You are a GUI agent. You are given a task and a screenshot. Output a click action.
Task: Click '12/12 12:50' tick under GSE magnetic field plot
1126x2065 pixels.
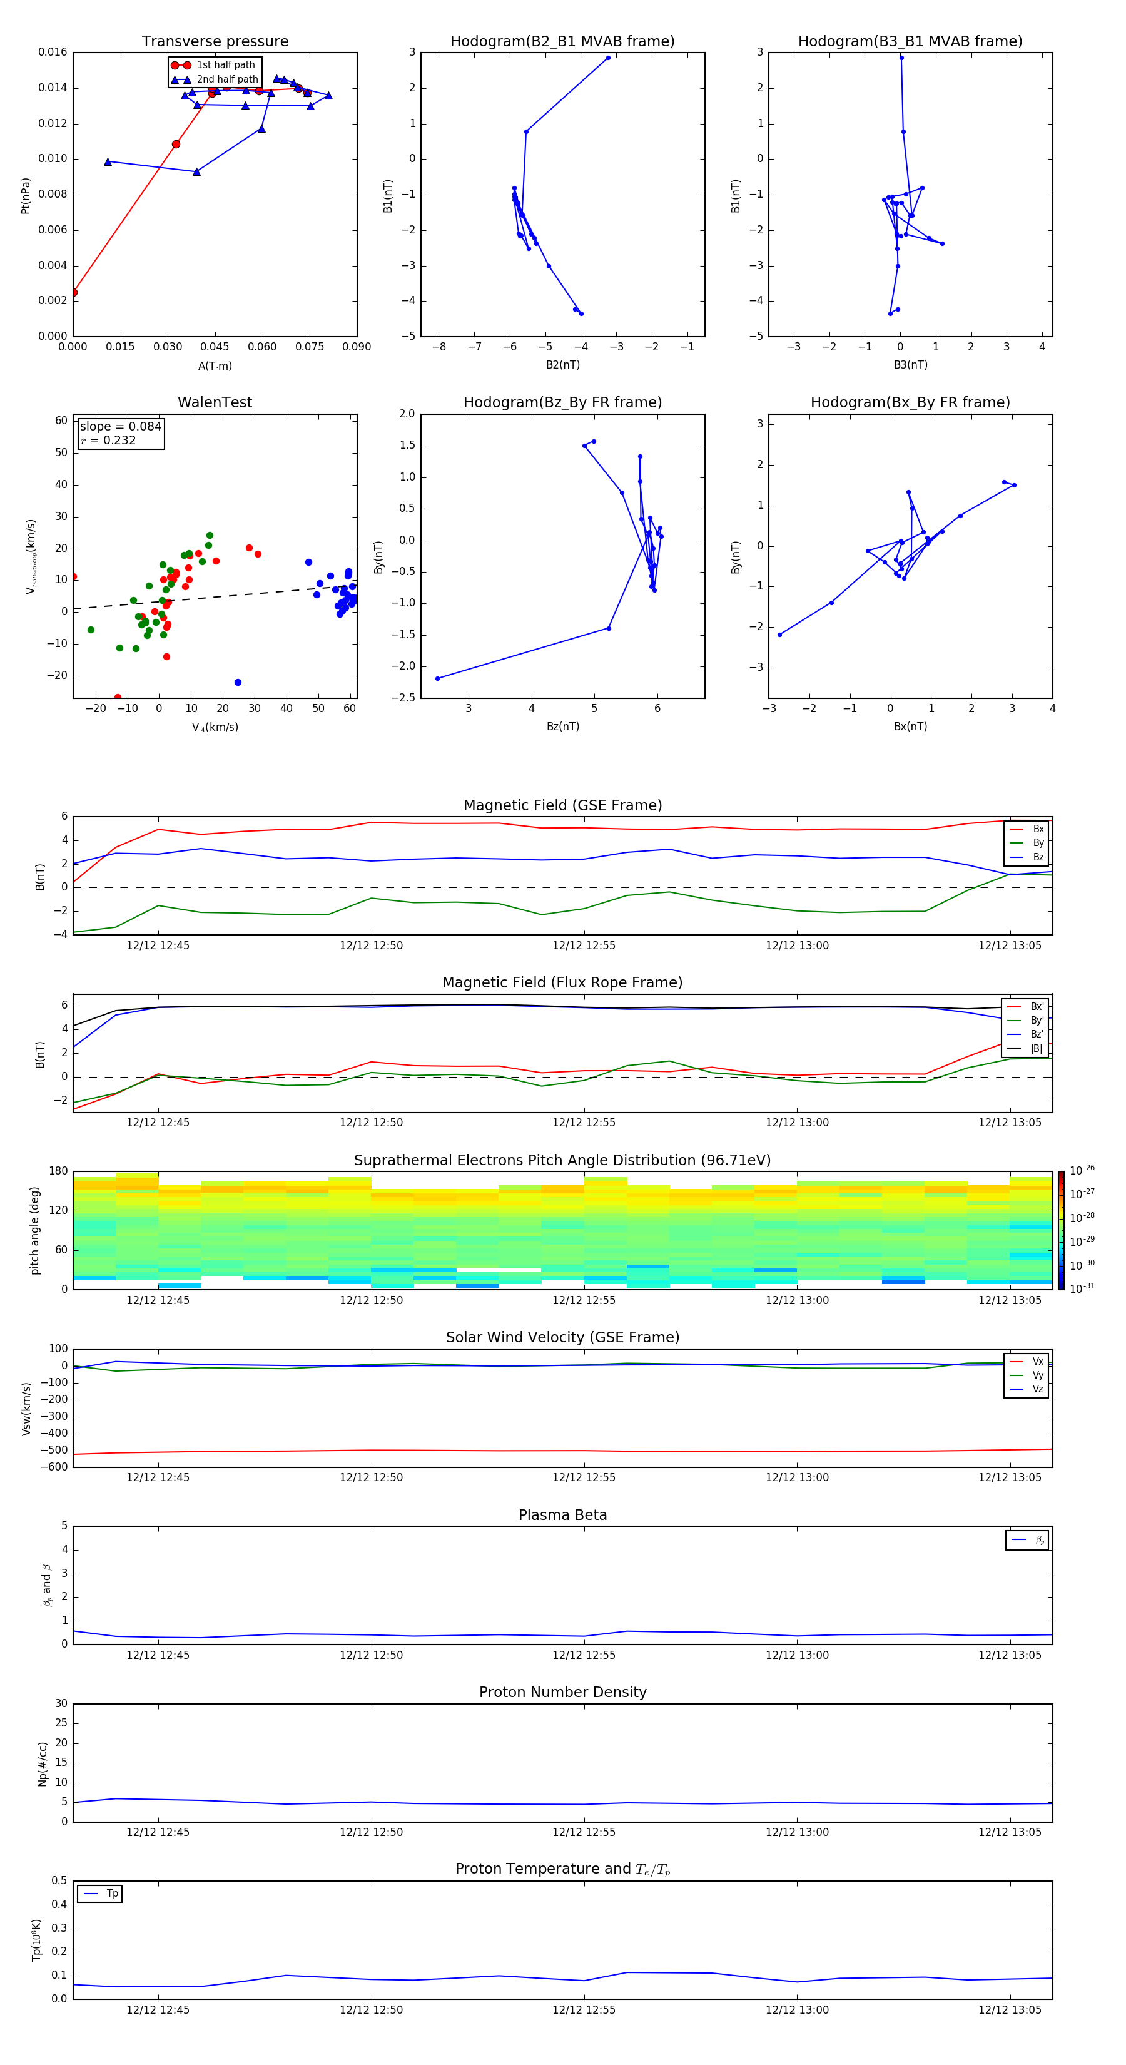coord(371,946)
